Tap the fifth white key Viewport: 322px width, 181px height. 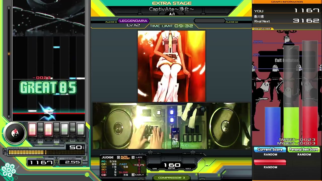(x=64, y=129)
